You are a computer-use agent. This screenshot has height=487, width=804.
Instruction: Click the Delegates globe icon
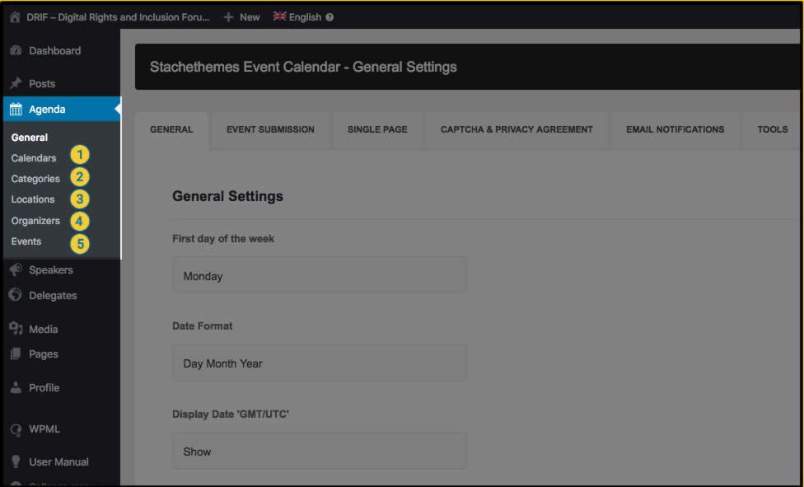(x=16, y=295)
